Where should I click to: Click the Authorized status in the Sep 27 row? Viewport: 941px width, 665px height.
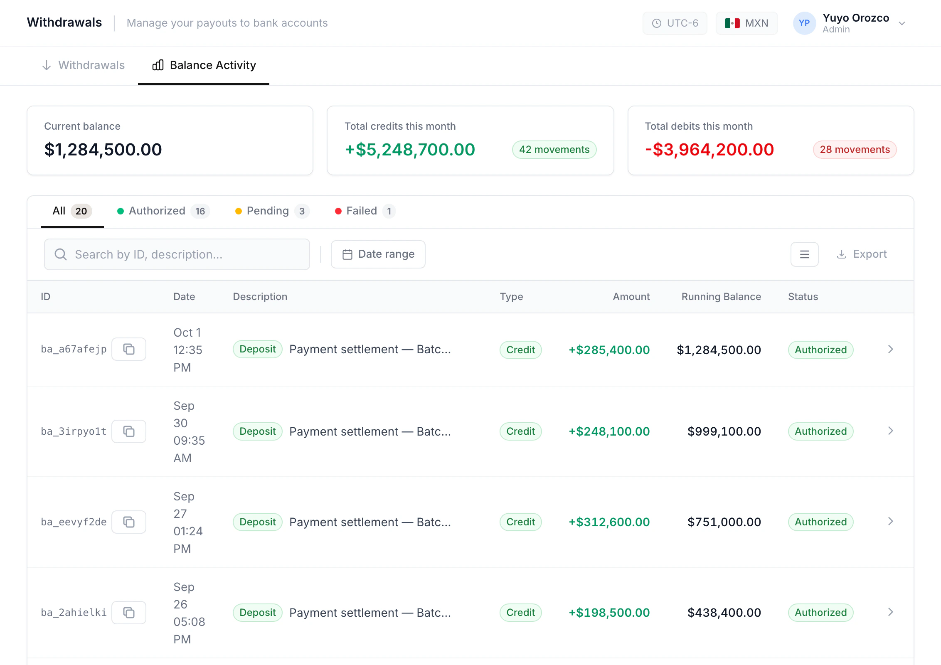tap(821, 522)
